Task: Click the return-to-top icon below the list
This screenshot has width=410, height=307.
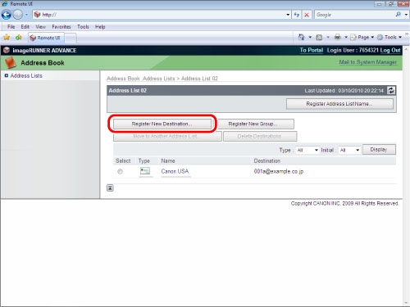Action: click(x=110, y=187)
